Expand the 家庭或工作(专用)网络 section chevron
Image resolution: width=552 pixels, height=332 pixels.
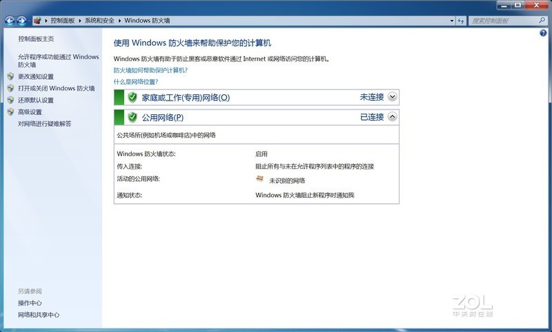tap(392, 96)
